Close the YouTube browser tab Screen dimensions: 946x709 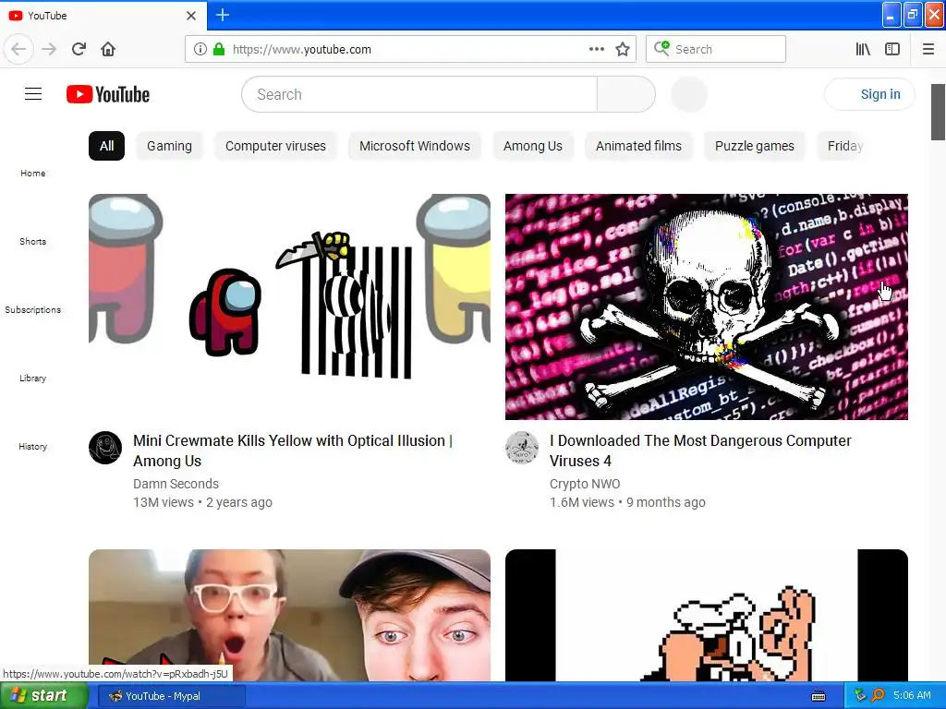pyautogui.click(x=191, y=16)
